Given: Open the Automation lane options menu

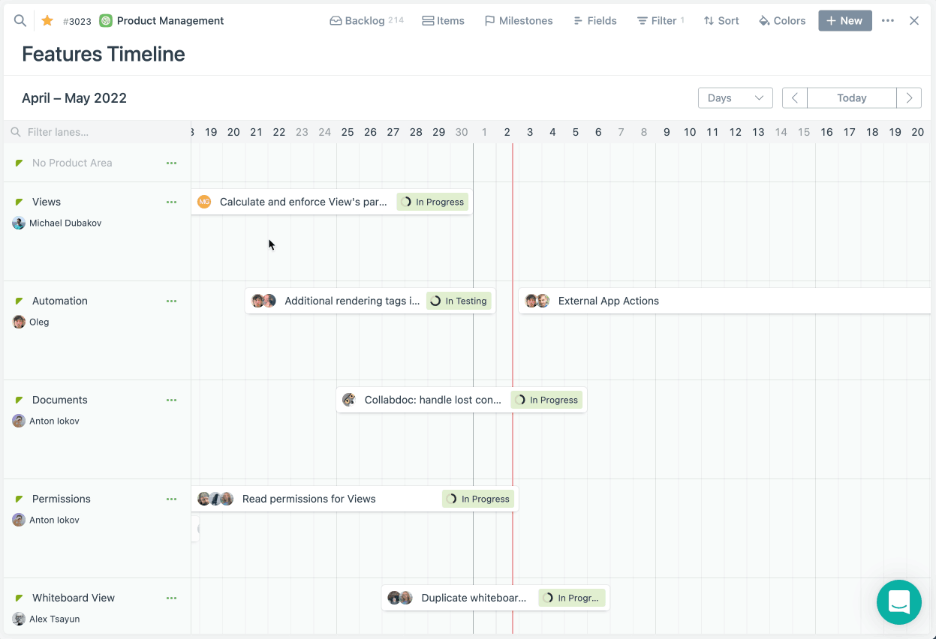Looking at the screenshot, I should [x=172, y=301].
